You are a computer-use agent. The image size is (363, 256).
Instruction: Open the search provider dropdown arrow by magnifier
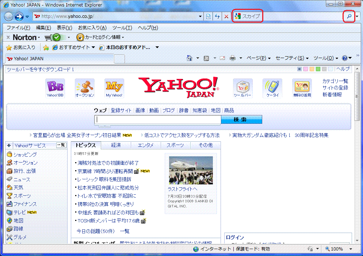click(x=357, y=16)
